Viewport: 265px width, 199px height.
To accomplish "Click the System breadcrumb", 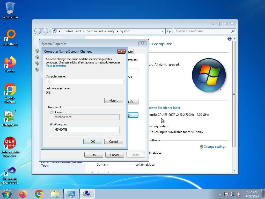I will [x=125, y=31].
